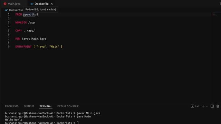Open the terminal launch profile dropdown arrow

click(x=207, y=106)
